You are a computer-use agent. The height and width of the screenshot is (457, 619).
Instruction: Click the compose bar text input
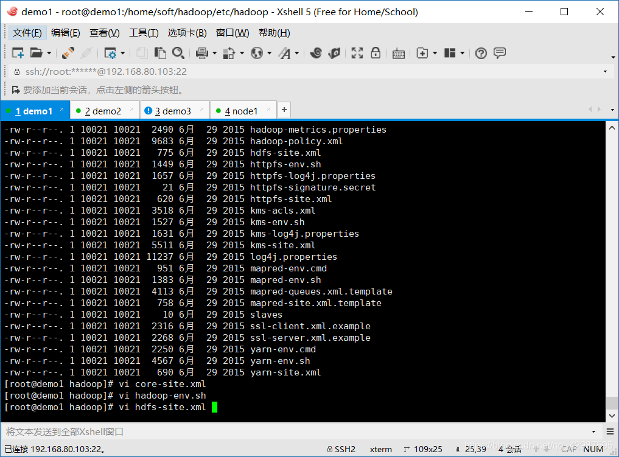tap(296, 431)
